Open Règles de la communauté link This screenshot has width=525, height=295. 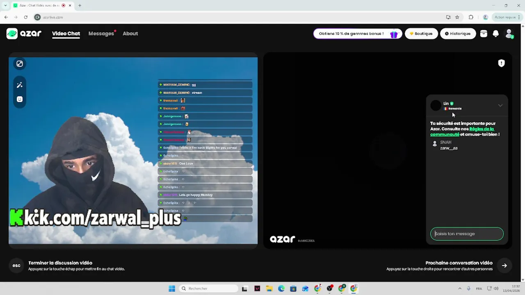[462, 132]
